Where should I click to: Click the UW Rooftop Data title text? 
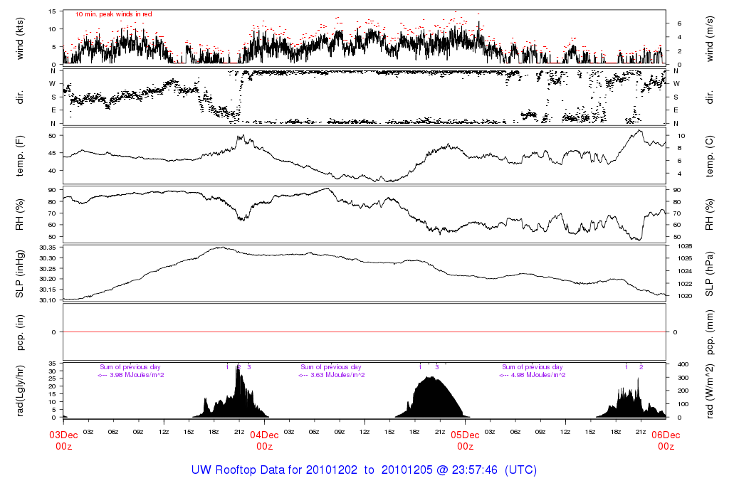point(364,470)
